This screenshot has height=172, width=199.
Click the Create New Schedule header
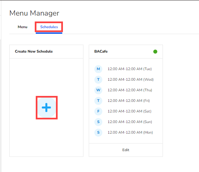pos(34,52)
